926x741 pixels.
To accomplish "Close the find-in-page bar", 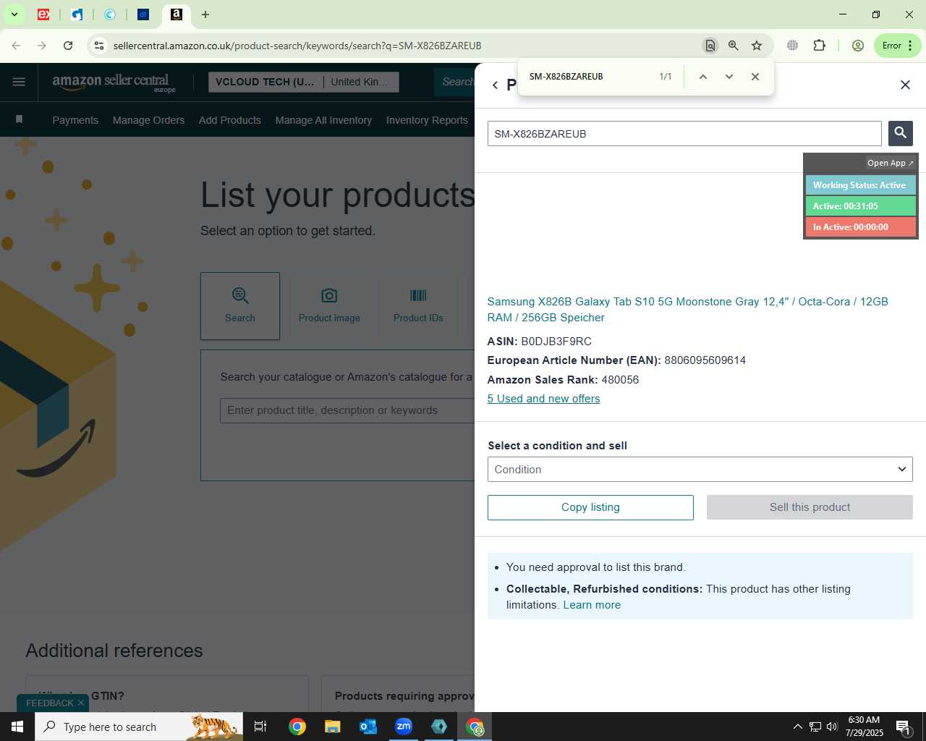I will point(755,77).
